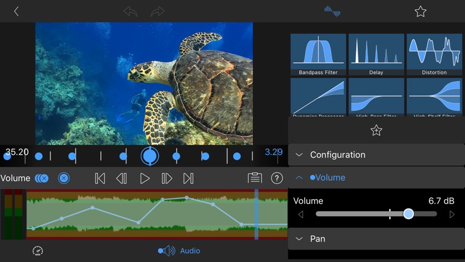Open the help question mark
465x262 pixels.
277,178
